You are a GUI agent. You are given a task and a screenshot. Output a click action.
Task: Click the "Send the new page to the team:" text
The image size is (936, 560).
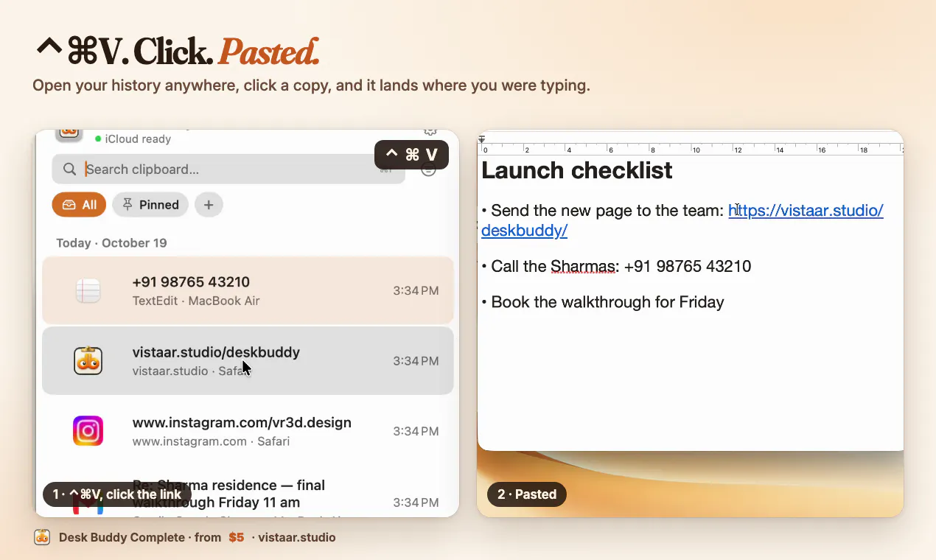[x=608, y=211]
